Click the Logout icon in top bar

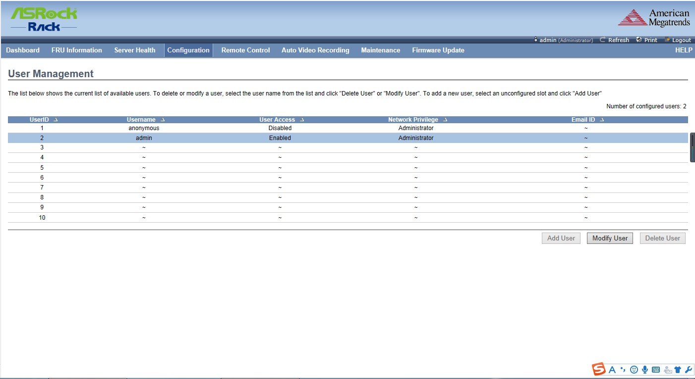pyautogui.click(x=667, y=40)
